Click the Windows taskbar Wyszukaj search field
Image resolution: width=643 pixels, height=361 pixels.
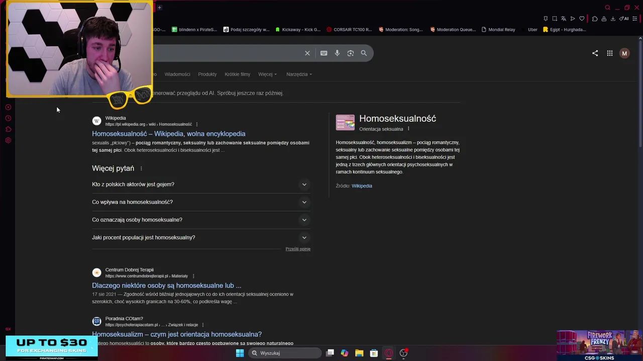(285, 353)
